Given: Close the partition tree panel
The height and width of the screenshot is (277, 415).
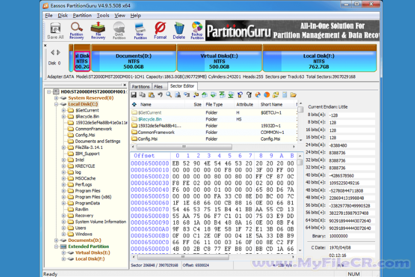Looking at the screenshot, I should [124, 85].
